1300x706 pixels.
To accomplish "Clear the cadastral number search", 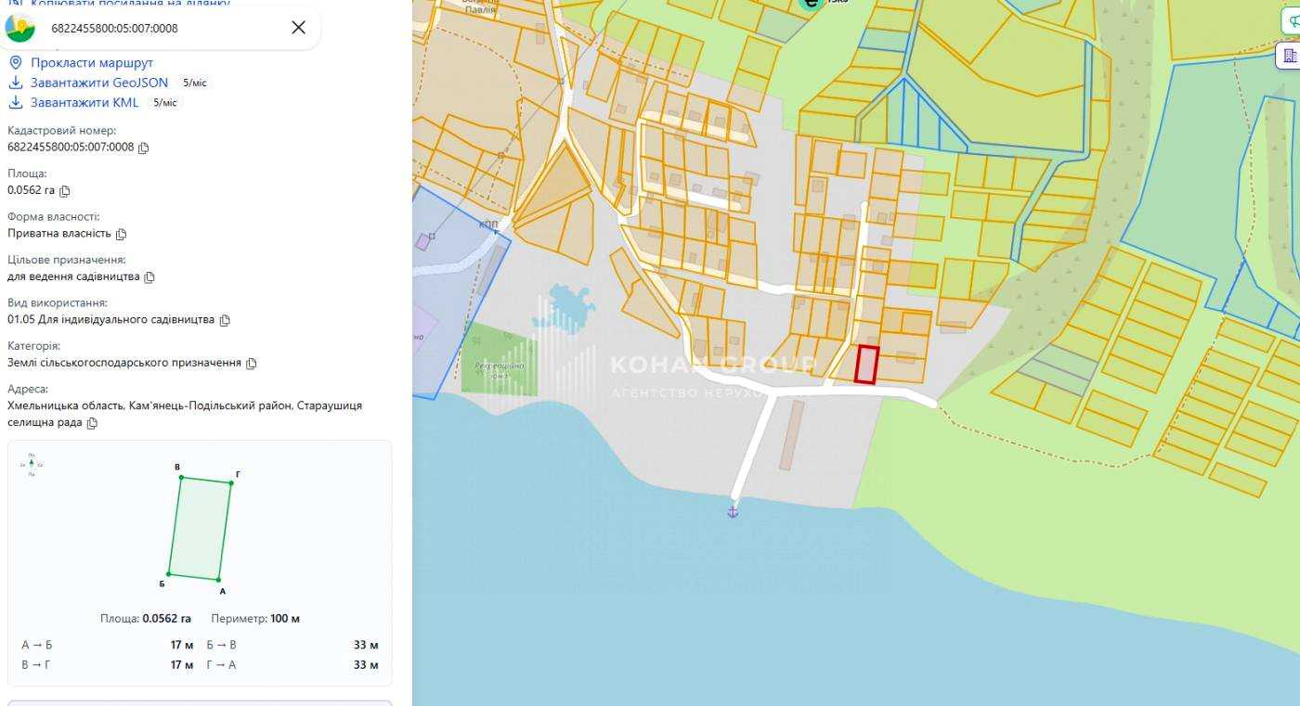I will (x=298, y=28).
